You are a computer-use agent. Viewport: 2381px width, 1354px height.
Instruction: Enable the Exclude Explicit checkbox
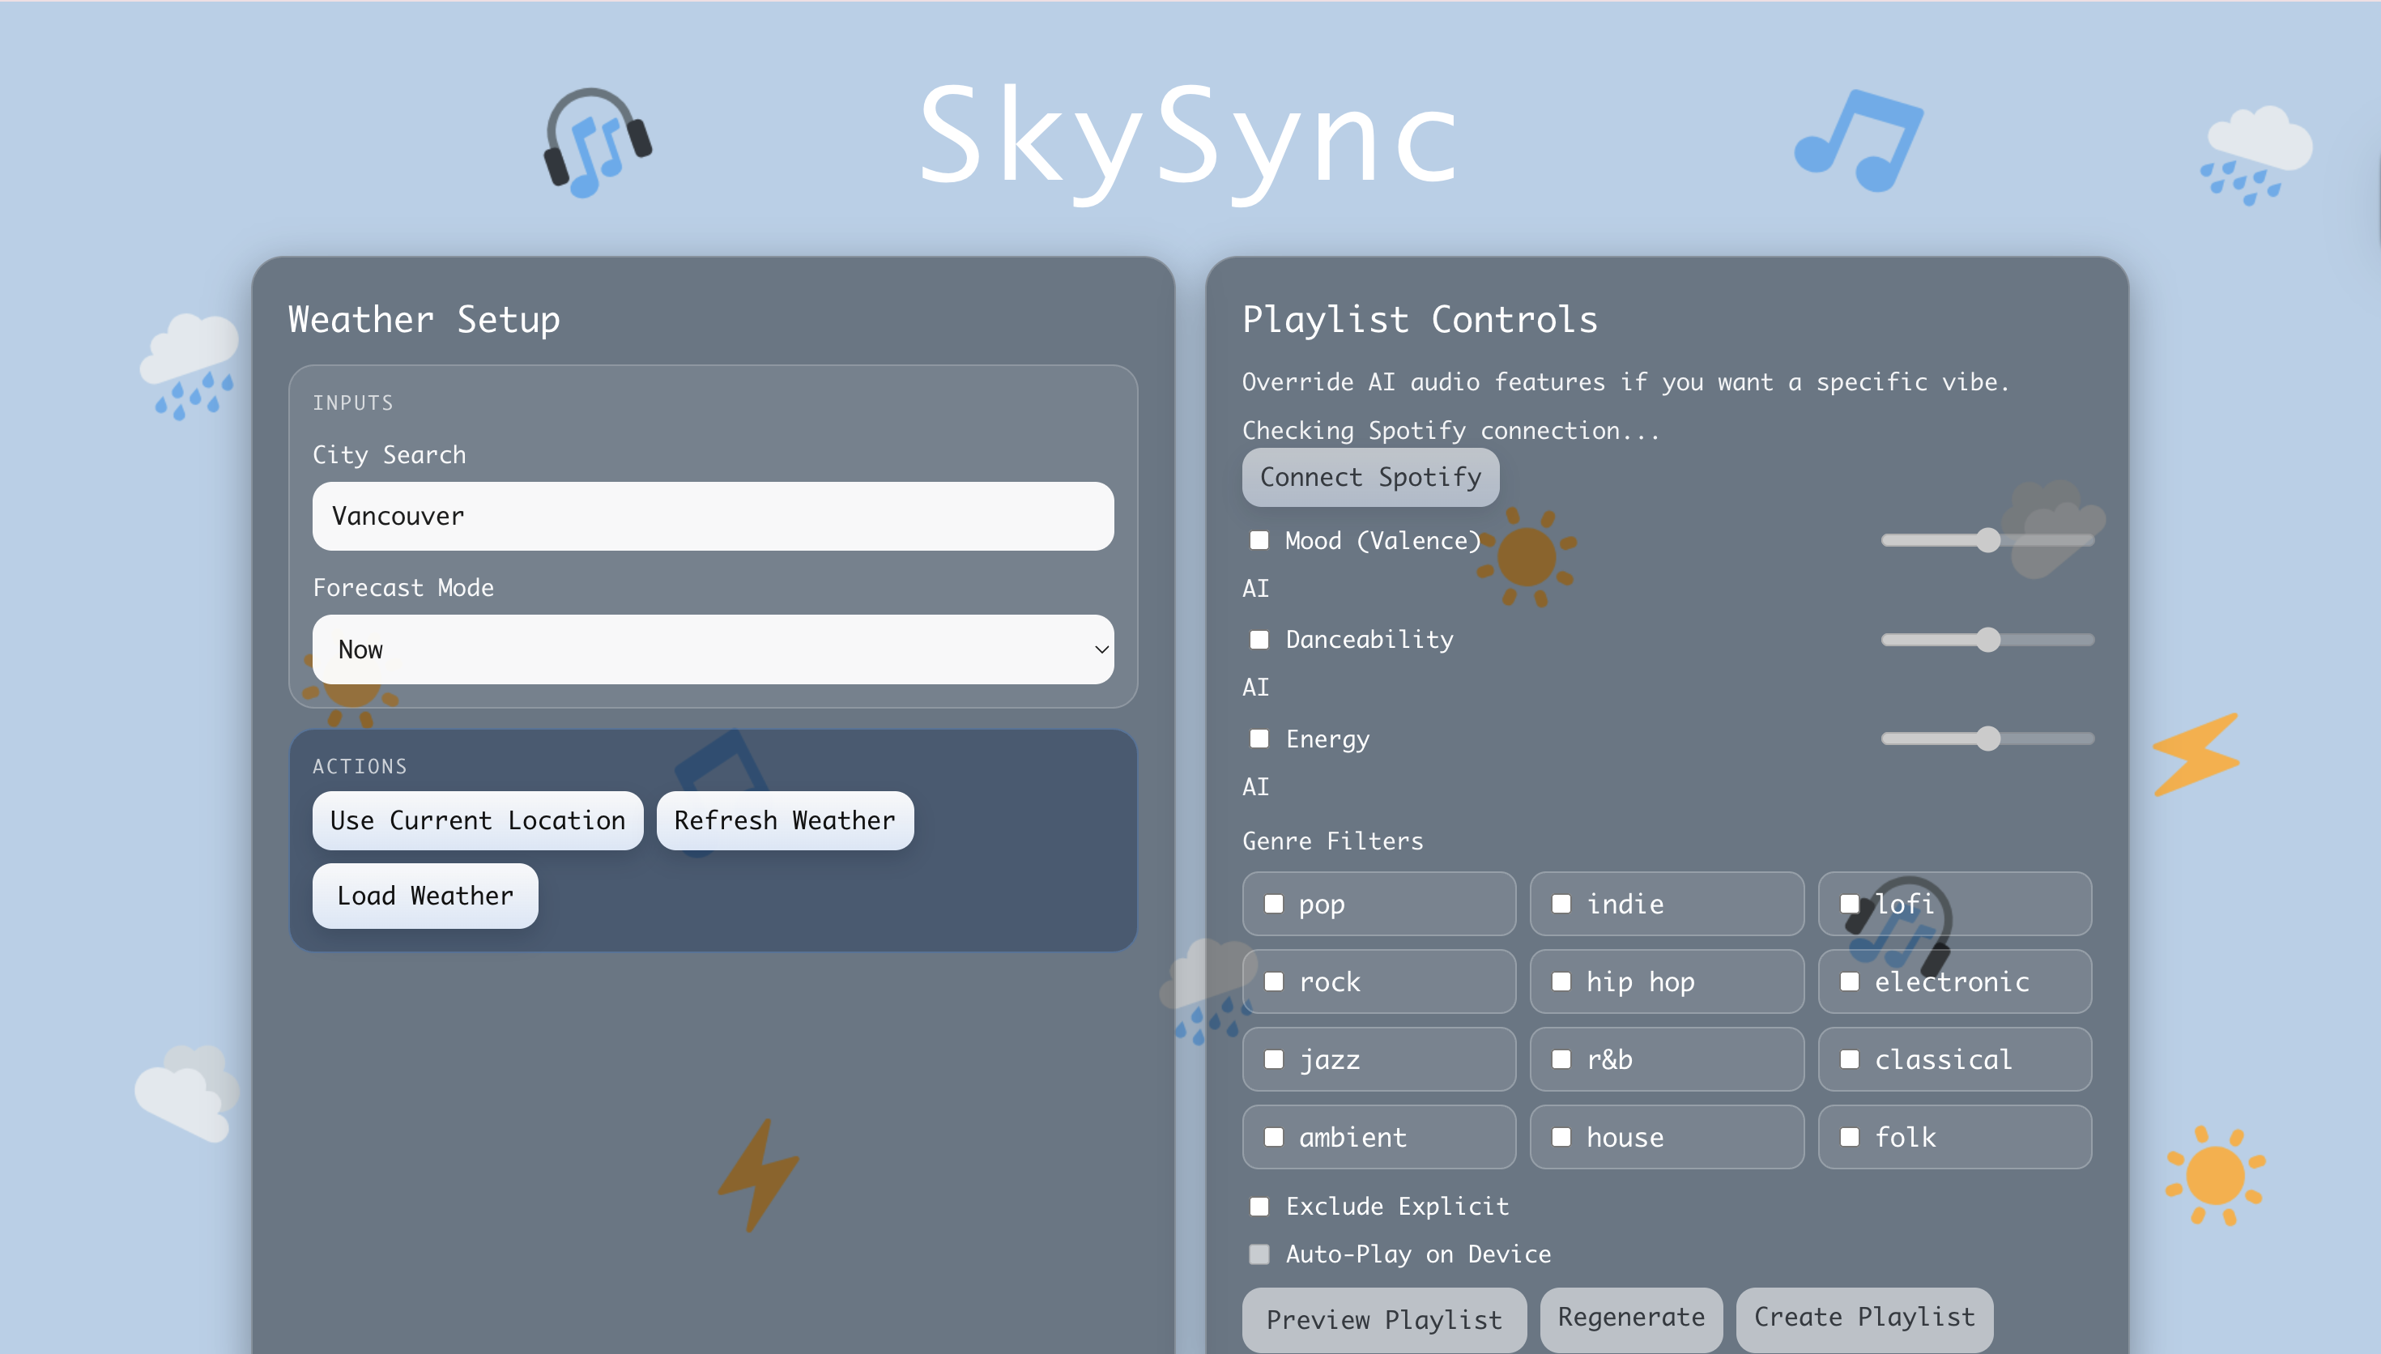(x=1259, y=1206)
